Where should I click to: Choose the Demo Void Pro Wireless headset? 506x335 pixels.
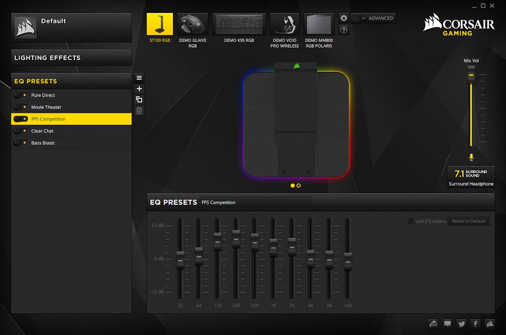tap(285, 24)
